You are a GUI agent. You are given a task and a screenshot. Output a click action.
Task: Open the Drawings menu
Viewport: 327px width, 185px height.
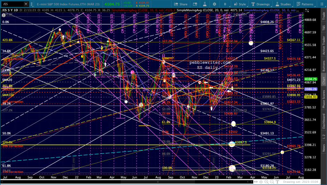coord(260,4)
